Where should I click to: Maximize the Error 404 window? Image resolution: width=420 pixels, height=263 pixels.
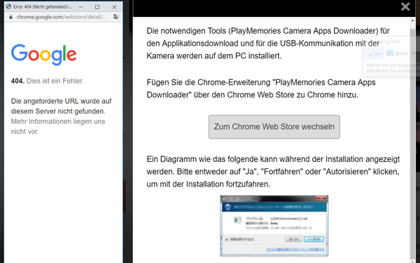point(97,7)
